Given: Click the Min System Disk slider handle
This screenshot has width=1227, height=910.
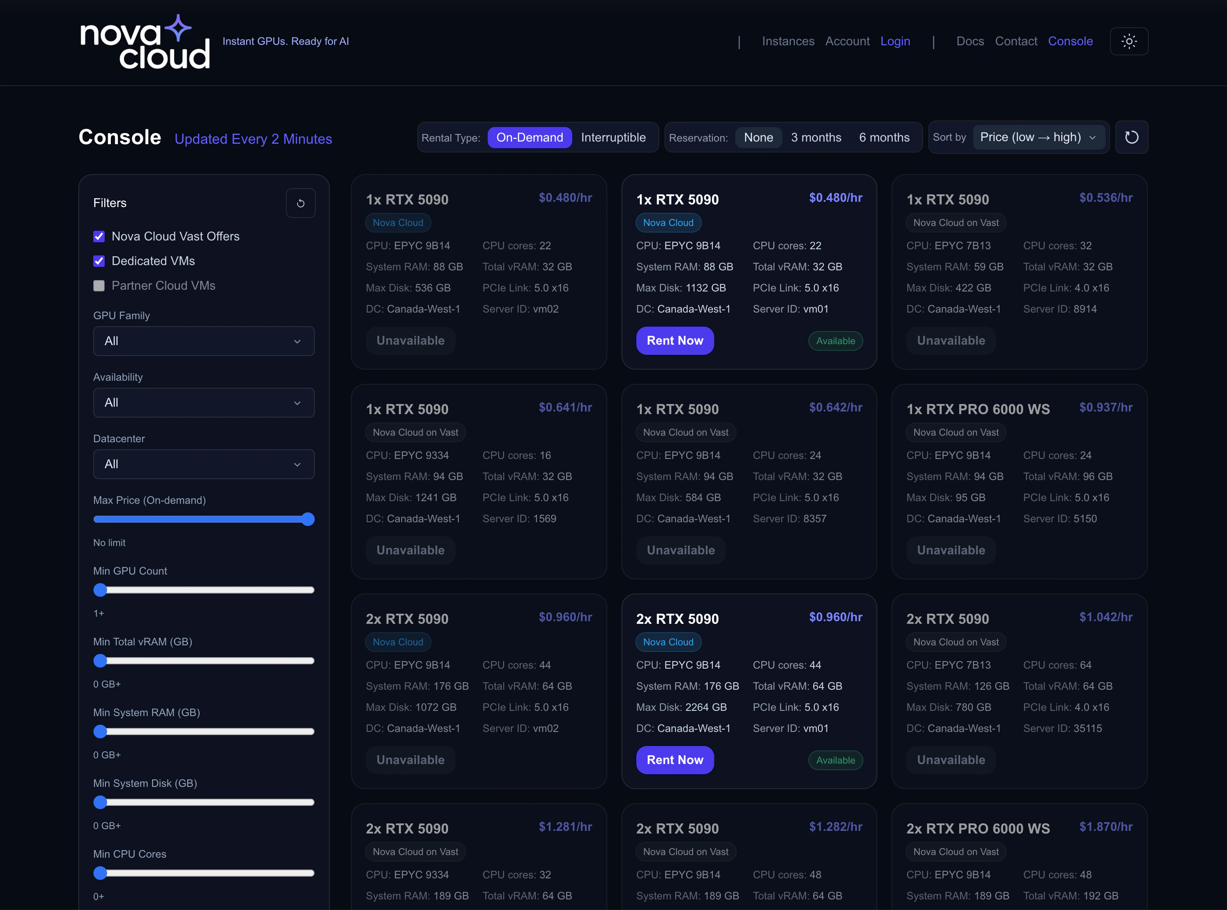Looking at the screenshot, I should pos(100,803).
